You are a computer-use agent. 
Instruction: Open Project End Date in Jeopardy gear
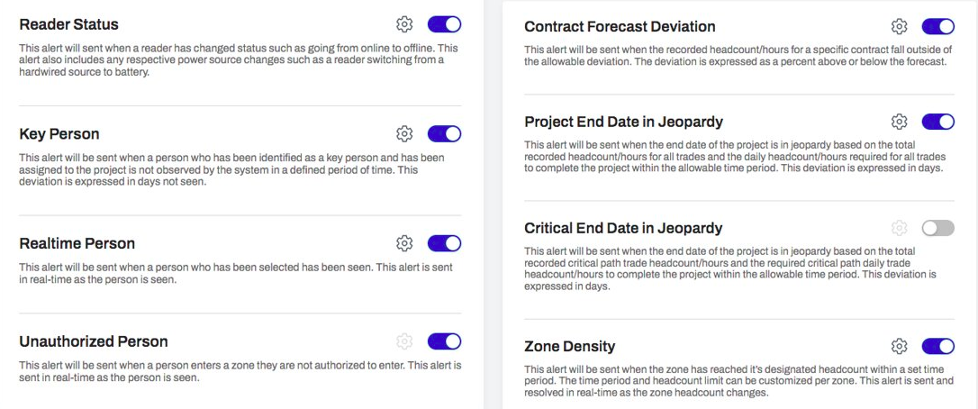[899, 121]
